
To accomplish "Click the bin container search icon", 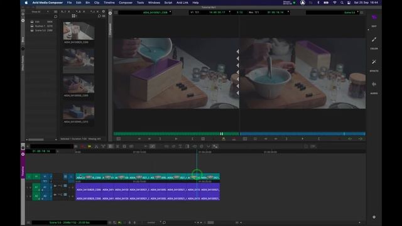I will 56,17.
